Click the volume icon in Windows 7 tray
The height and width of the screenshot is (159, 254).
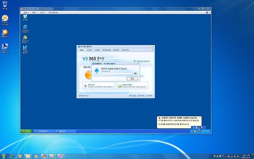click(x=238, y=157)
